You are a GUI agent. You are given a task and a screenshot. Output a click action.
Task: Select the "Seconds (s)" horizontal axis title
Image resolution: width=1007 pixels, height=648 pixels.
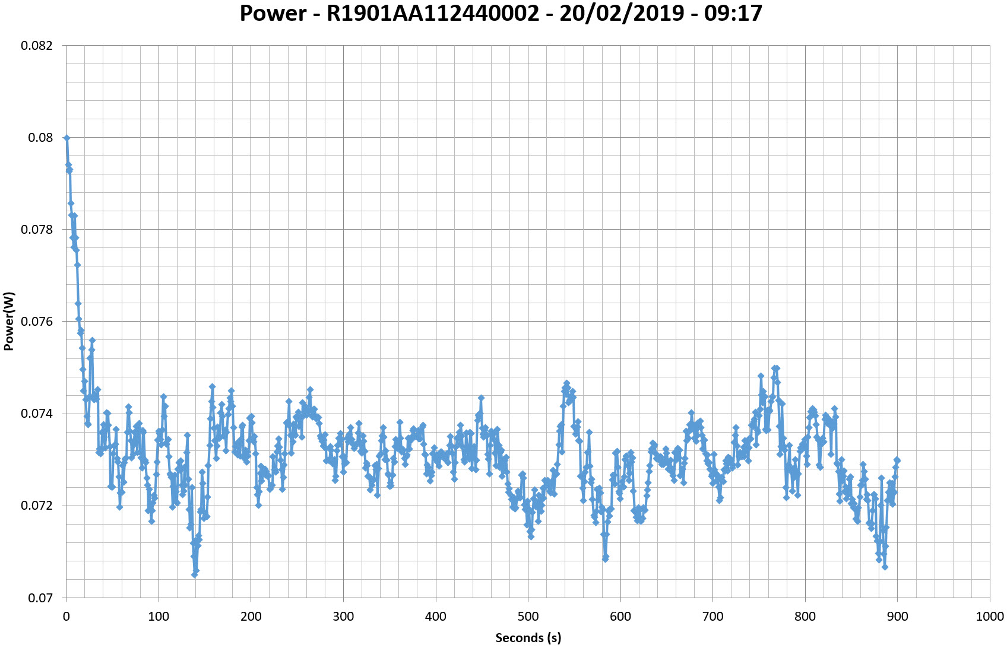pos(528,637)
